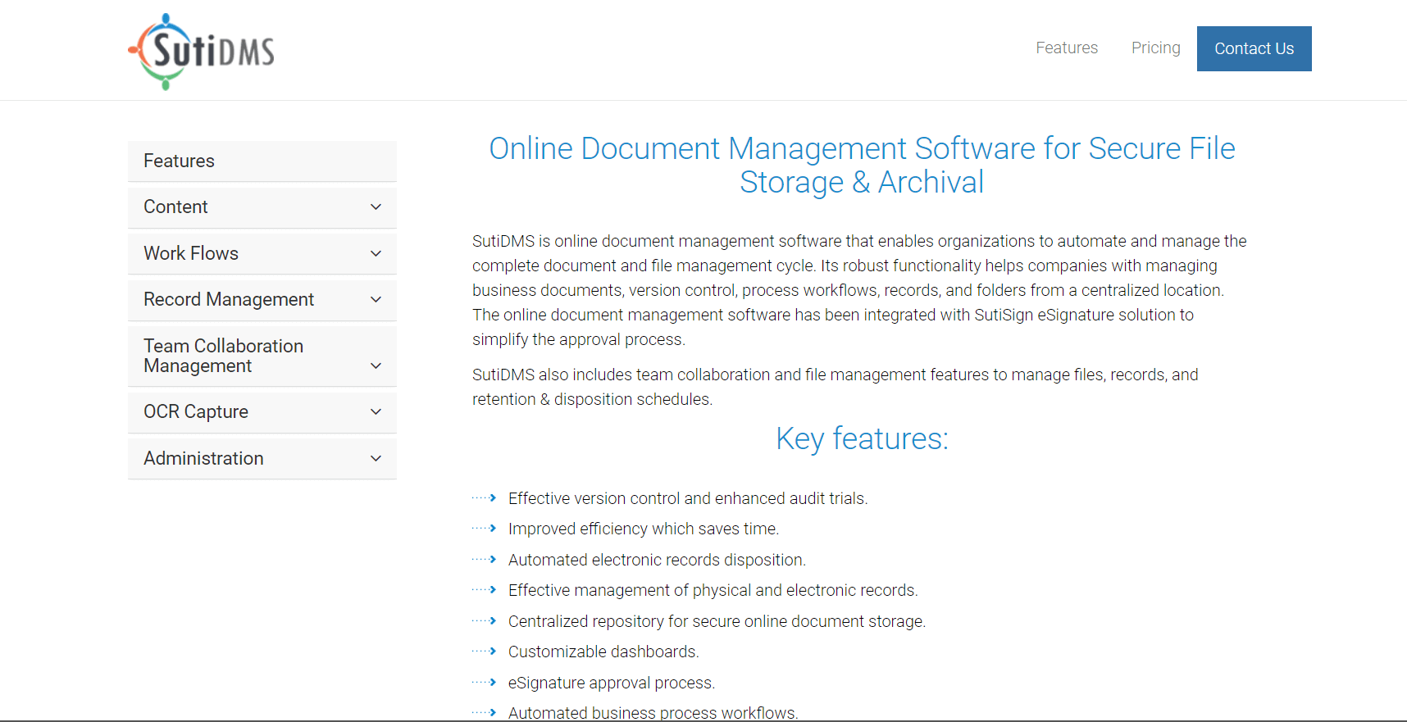Expand the OCR Capture chevron
Image resolution: width=1407 pixels, height=722 pixels.
pos(376,412)
